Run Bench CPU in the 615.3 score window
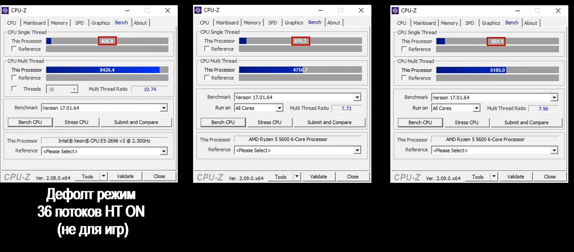This screenshot has width=574, height=252. (x=223, y=122)
